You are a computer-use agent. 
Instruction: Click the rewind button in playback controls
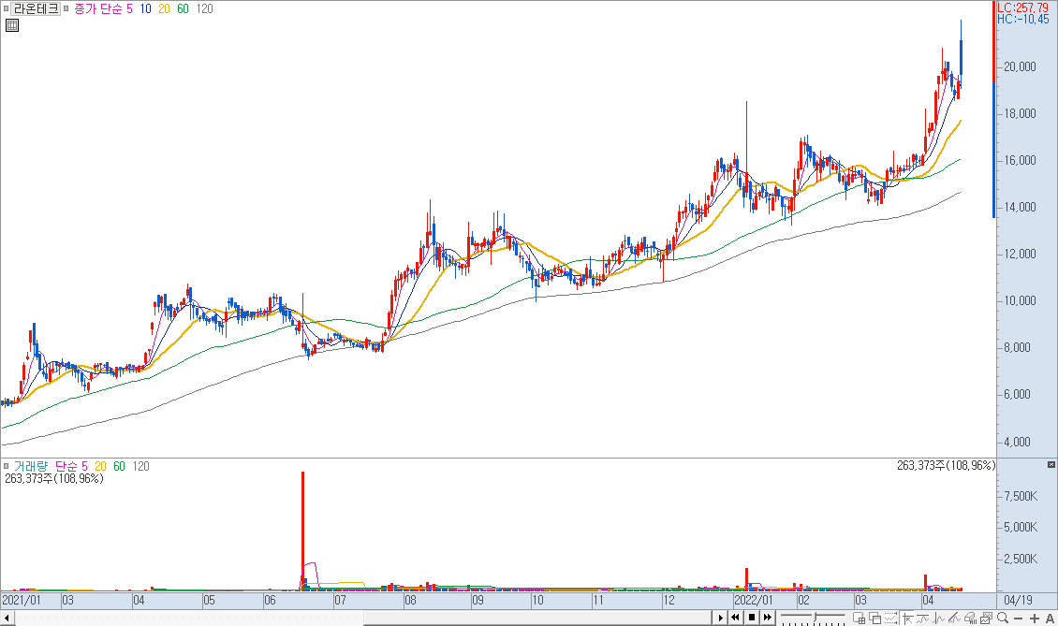point(735,618)
